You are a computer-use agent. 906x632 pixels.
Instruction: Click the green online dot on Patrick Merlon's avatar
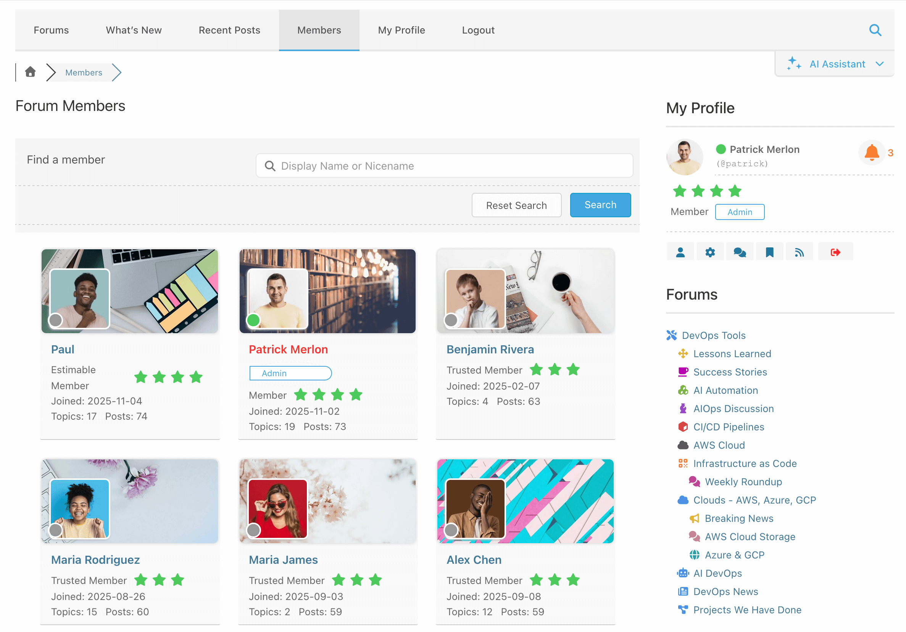[x=254, y=320]
